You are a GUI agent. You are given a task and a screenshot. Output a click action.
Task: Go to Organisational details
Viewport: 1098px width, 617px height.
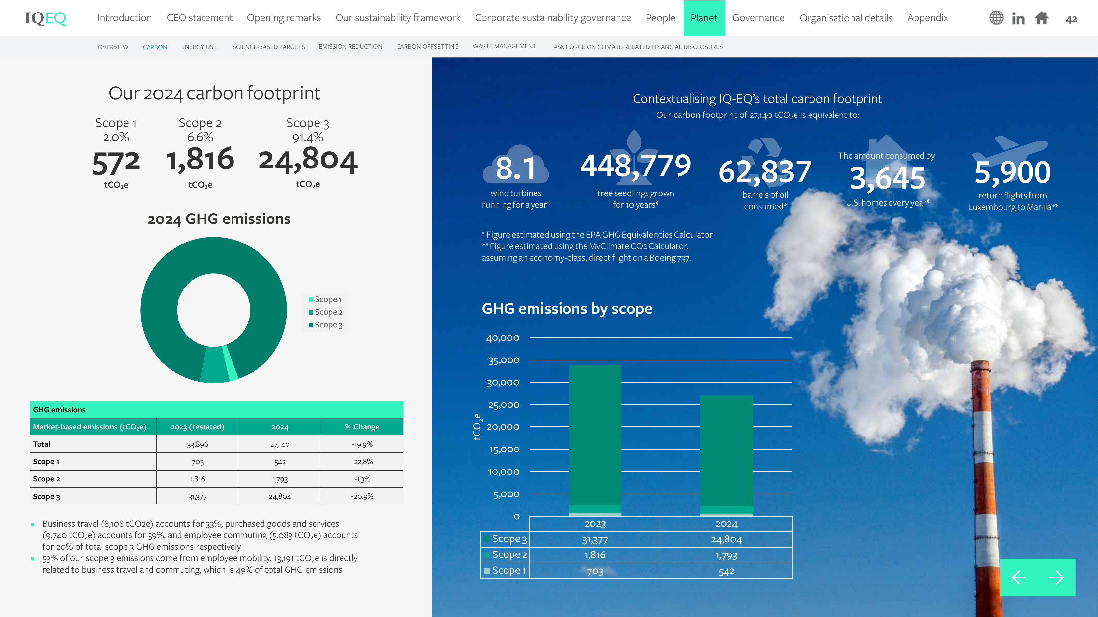[x=846, y=18]
